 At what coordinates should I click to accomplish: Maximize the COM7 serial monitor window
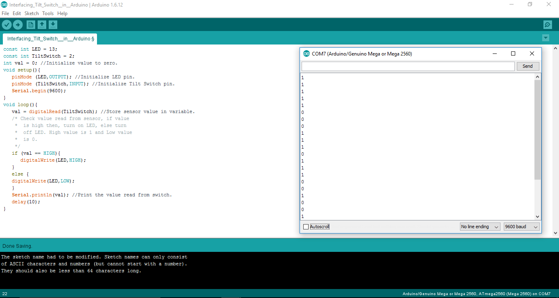click(513, 53)
